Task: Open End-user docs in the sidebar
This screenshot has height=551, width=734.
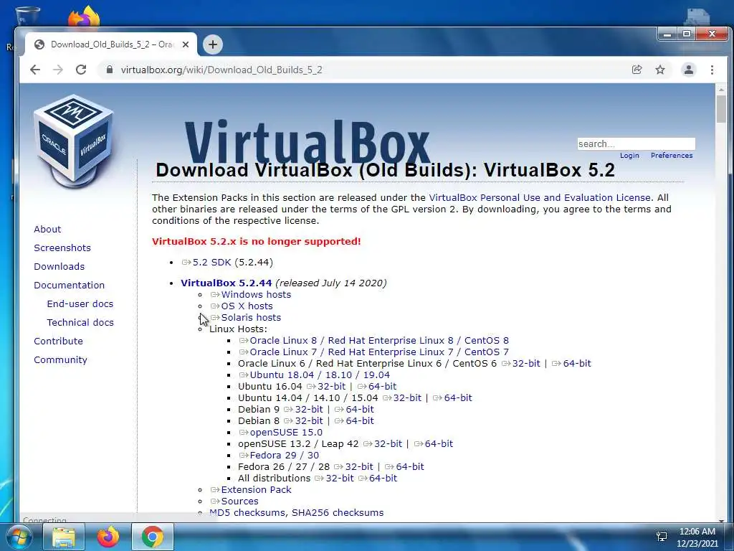Action: (80, 303)
